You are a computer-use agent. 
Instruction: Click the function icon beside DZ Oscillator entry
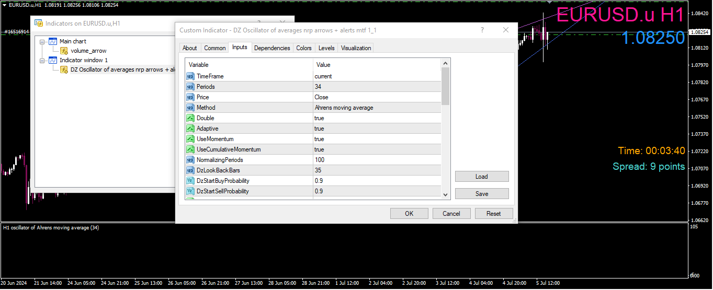64,69
